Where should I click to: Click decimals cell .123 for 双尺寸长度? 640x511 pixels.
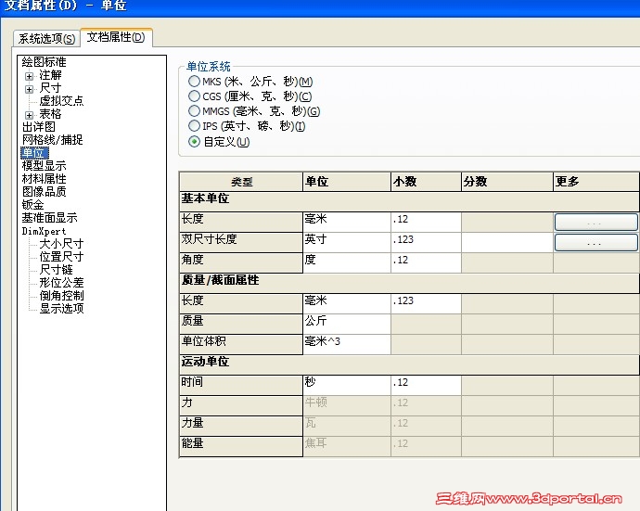(x=426, y=242)
